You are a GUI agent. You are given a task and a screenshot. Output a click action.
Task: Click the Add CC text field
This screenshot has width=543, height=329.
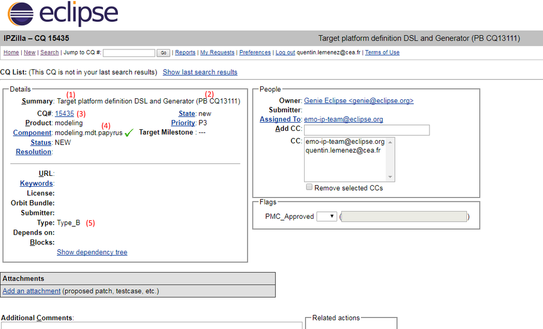click(367, 130)
